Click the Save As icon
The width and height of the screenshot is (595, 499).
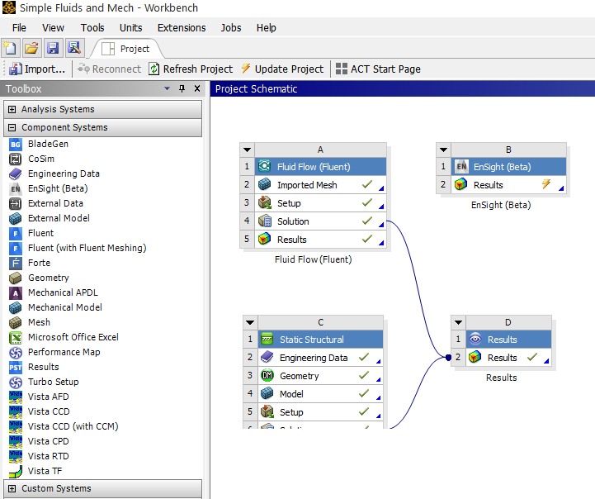[x=74, y=48]
